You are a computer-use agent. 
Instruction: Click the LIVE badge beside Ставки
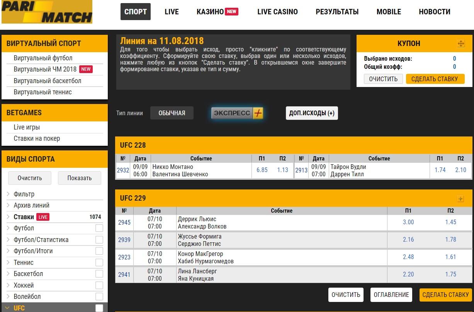43,217
